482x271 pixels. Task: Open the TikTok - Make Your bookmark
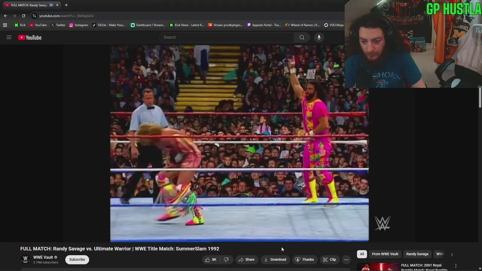click(108, 25)
